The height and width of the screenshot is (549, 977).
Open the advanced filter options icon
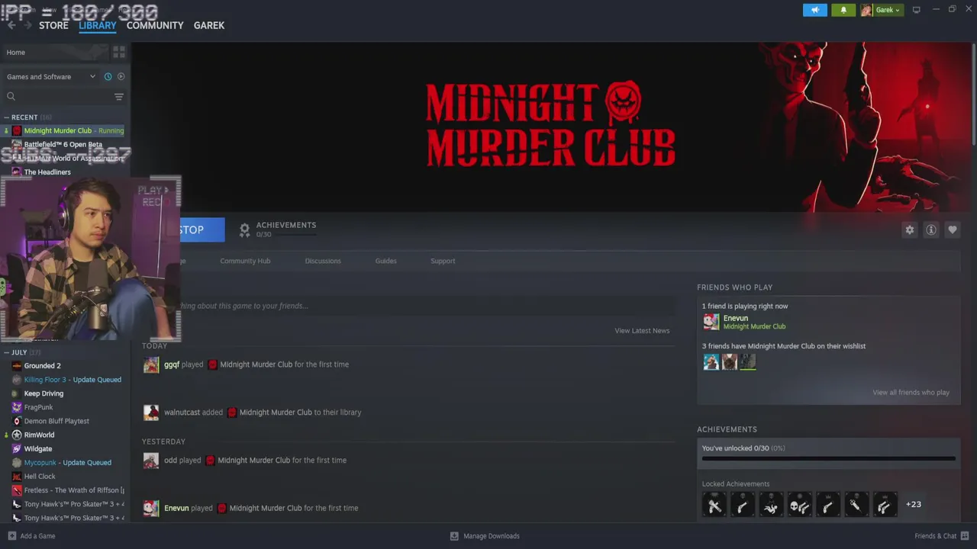118,96
